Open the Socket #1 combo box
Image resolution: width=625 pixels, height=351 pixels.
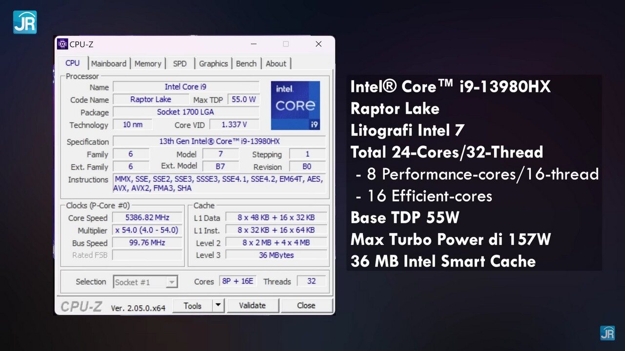click(x=146, y=282)
